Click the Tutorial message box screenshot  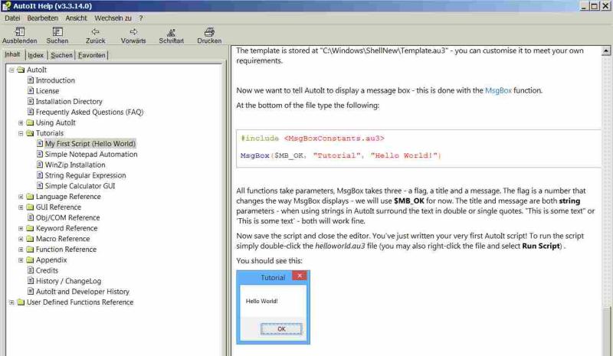[x=274, y=307]
